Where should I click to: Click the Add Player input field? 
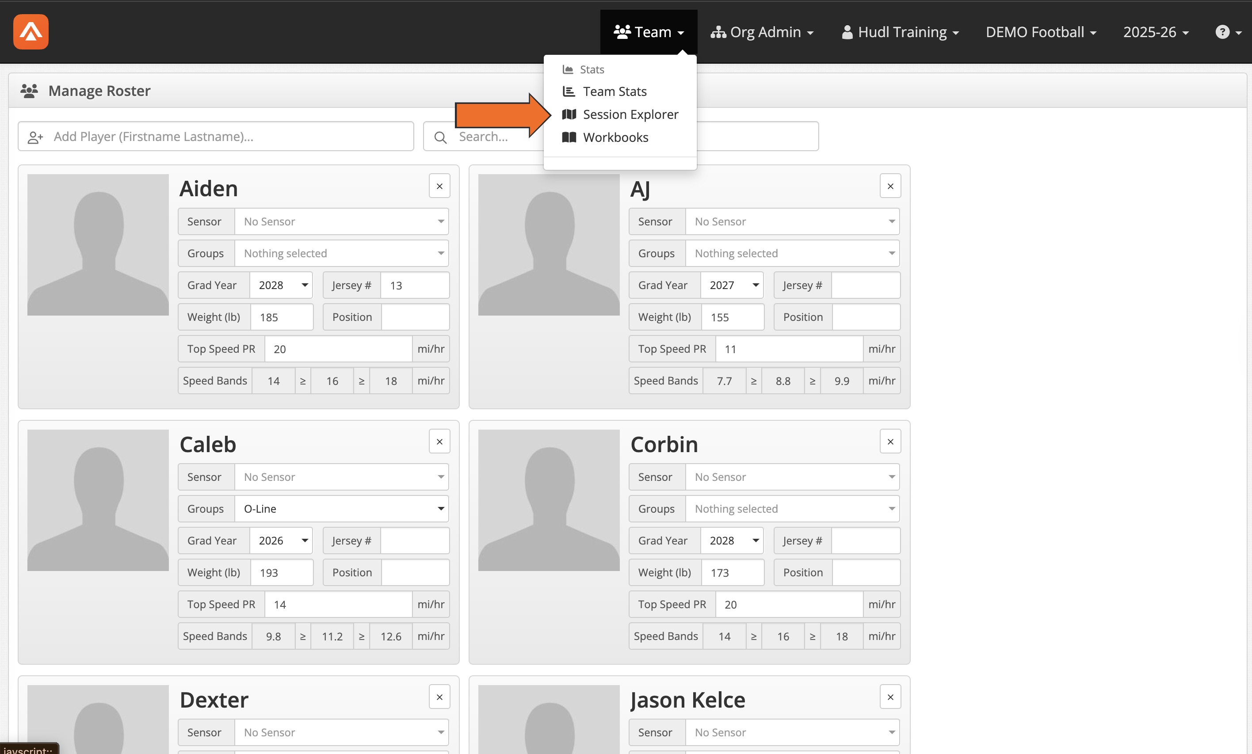(216, 136)
